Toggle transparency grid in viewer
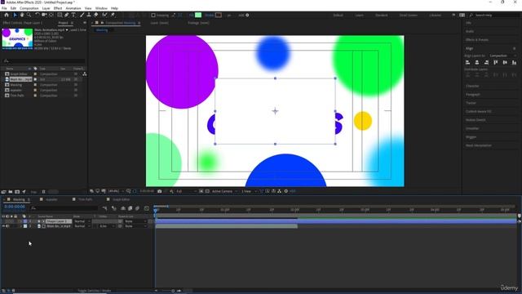Screen dimensions: 522x294 point(207,191)
